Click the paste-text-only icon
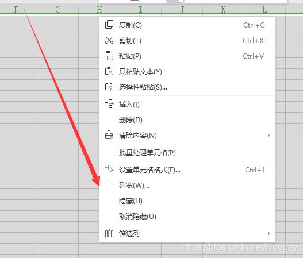303x258 pixels. pyautogui.click(x=109, y=71)
